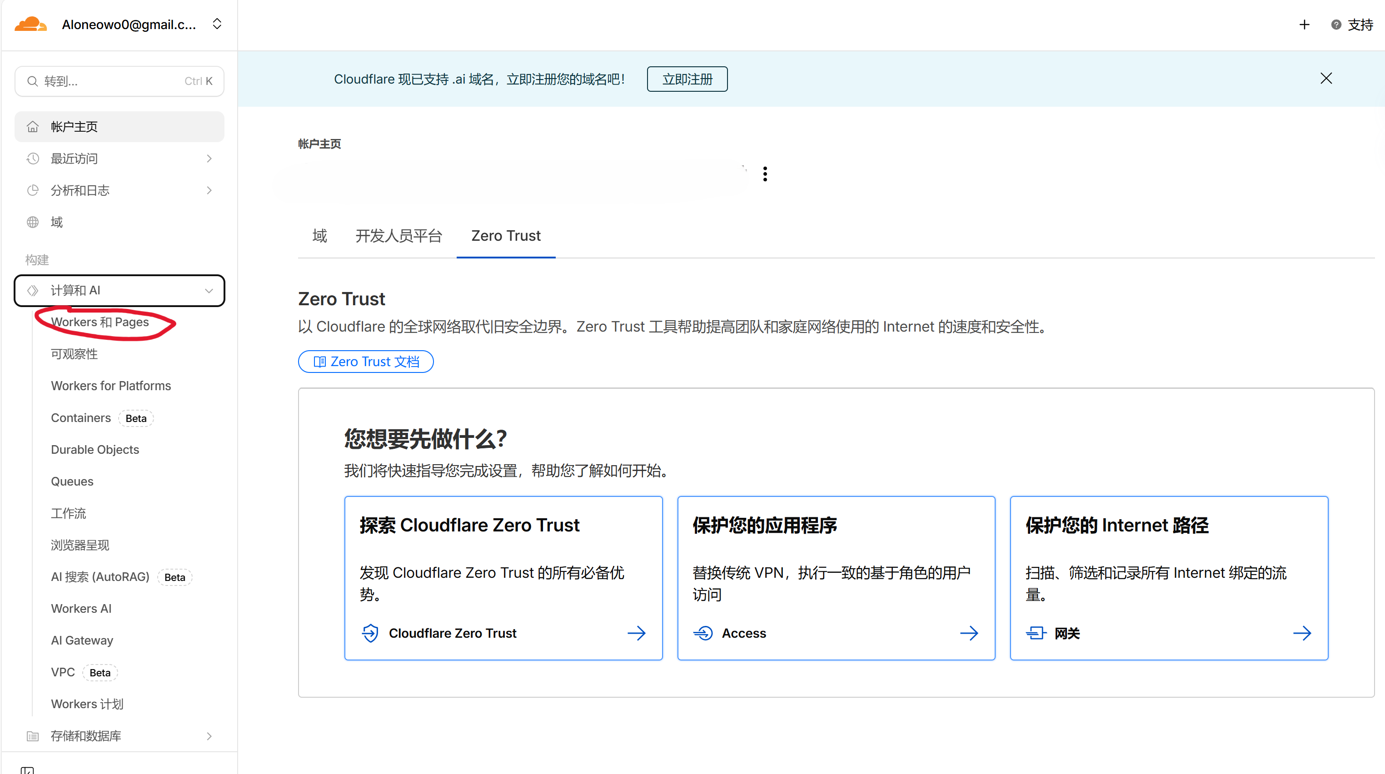1385x774 pixels.
Task: Click the search magnifier icon in sidebar
Action: (33, 81)
